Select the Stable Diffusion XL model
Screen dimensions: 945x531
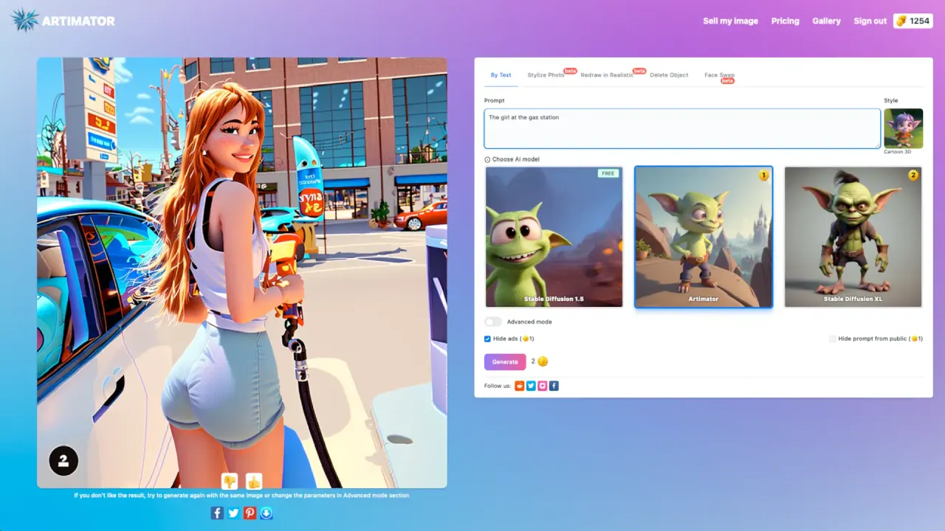[x=853, y=237]
